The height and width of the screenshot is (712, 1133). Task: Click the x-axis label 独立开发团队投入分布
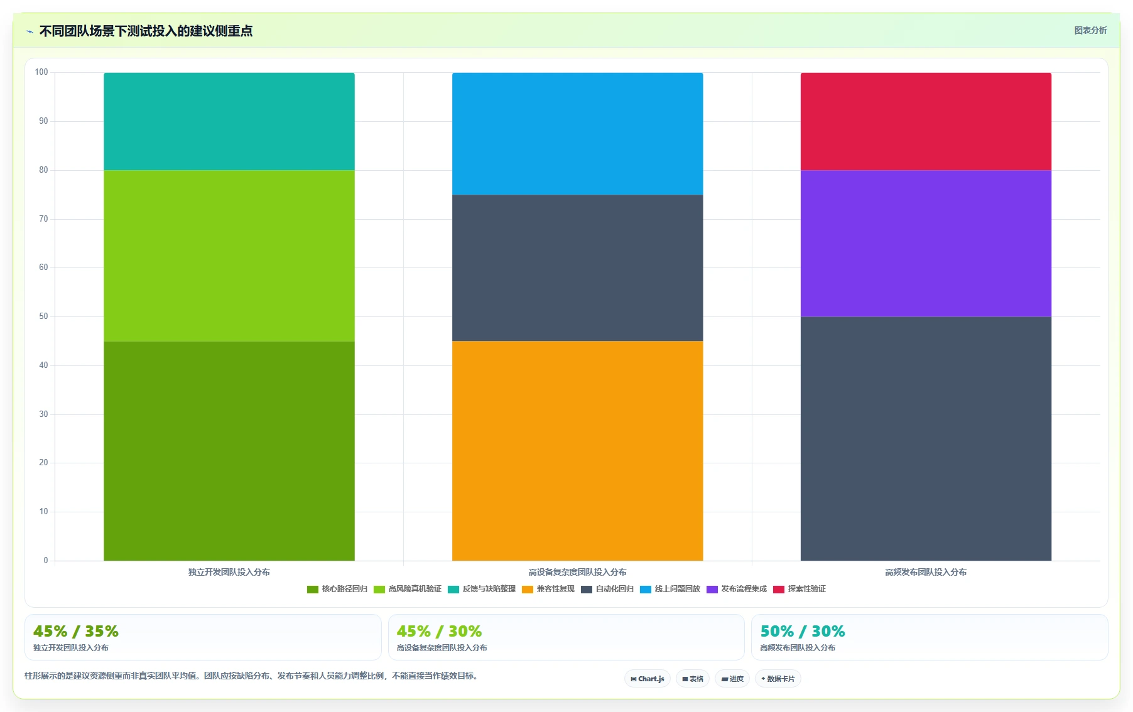229,572
